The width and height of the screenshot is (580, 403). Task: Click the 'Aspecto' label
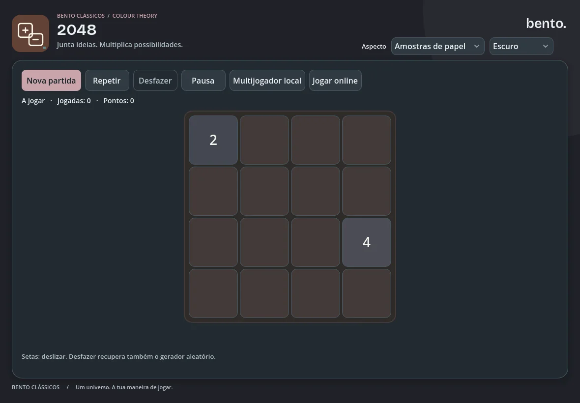pos(374,46)
